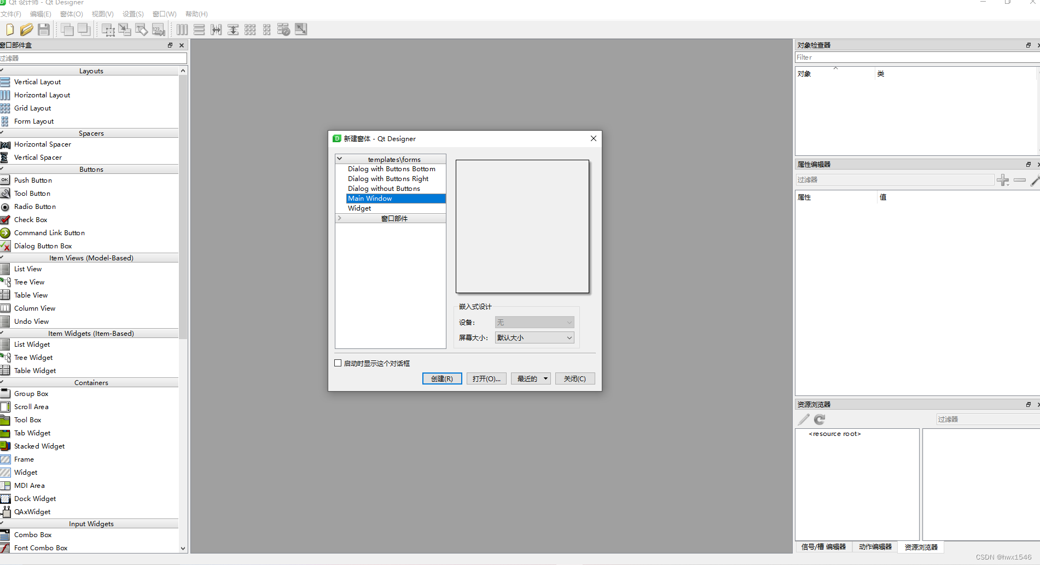1040x565 pixels.
Task: Select <resource root> in resource browser
Action: coord(835,434)
